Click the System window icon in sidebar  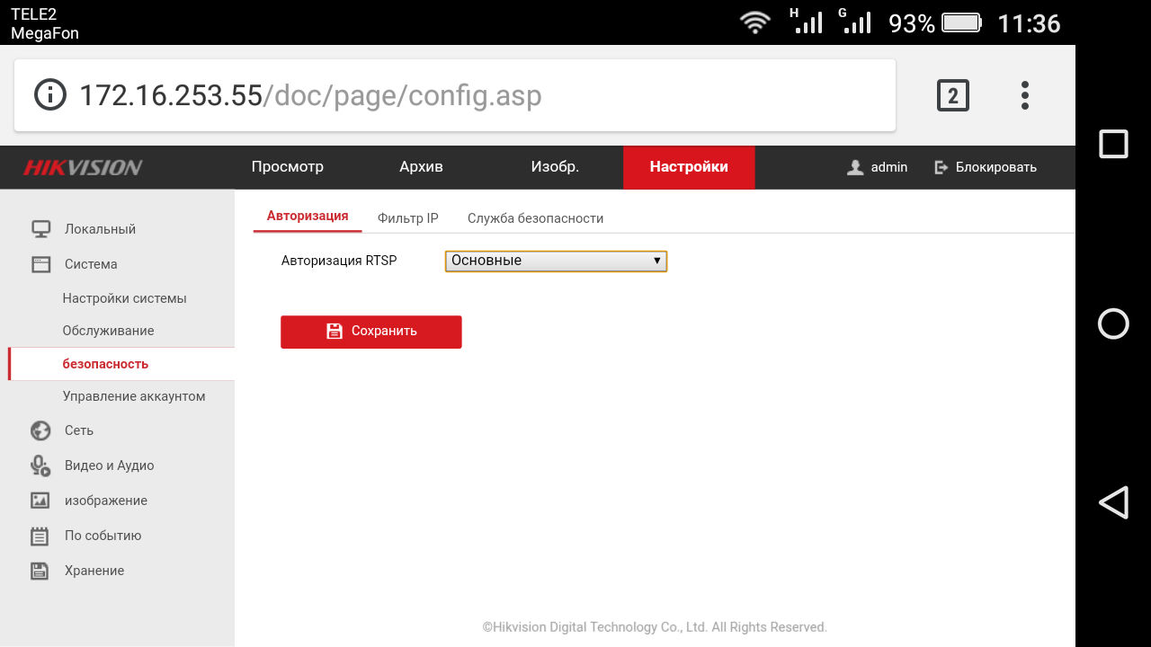pos(40,264)
